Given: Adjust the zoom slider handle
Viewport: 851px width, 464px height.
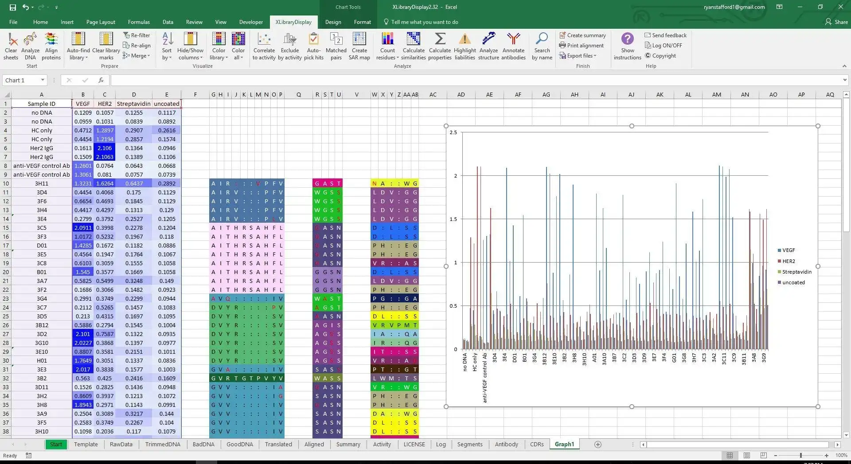Looking at the screenshot, I should (x=800, y=455).
